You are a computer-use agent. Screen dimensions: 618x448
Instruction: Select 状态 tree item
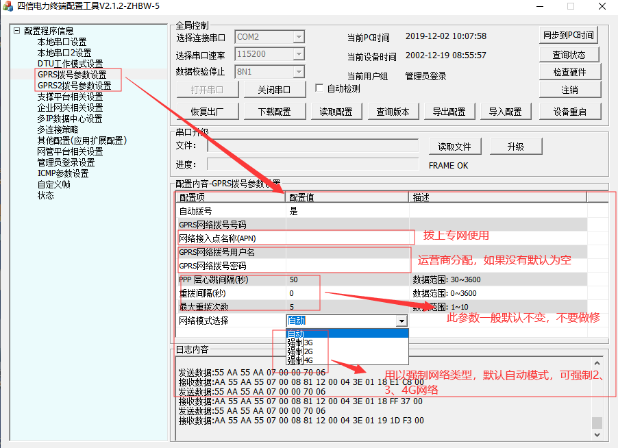(45, 195)
